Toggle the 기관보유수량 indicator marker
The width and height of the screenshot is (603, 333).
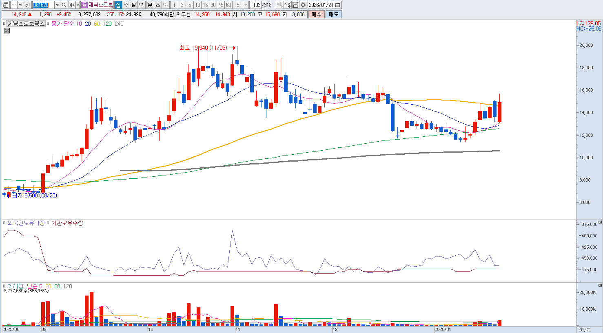[x=48, y=223]
